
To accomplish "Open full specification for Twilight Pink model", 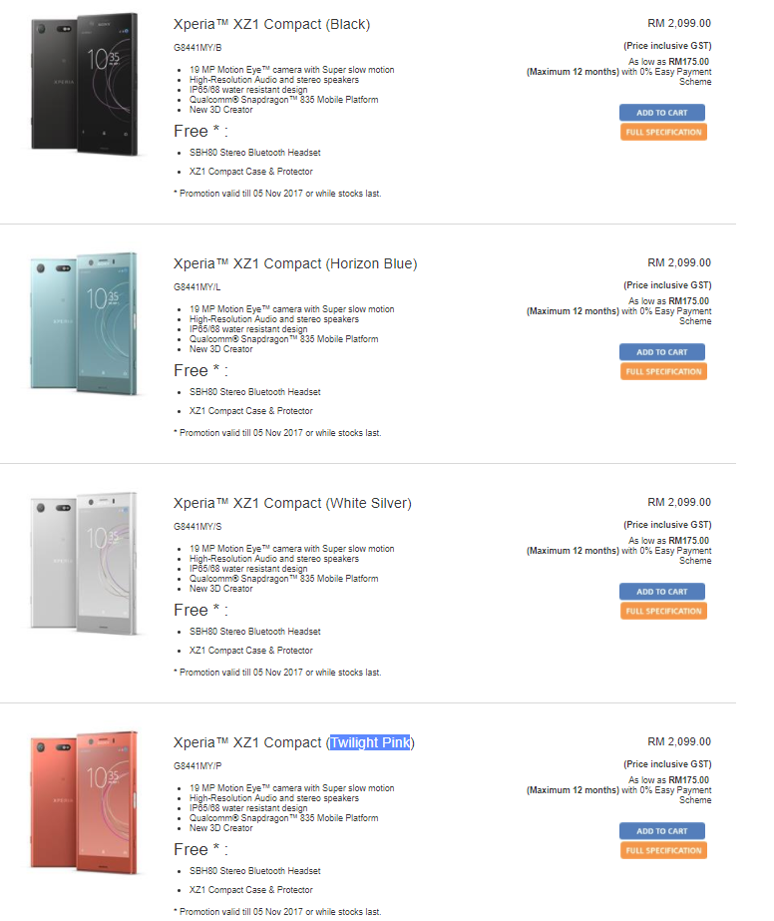I will [x=663, y=850].
